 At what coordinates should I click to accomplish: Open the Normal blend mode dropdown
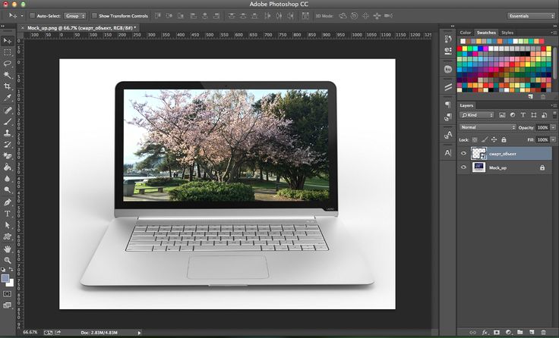[488, 127]
